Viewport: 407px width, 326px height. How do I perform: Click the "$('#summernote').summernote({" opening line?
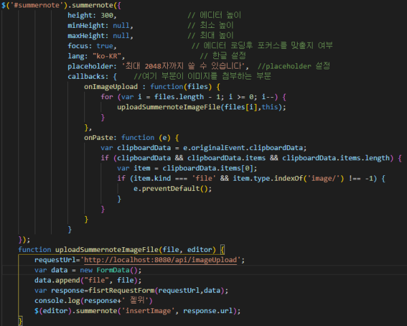tap(61, 5)
